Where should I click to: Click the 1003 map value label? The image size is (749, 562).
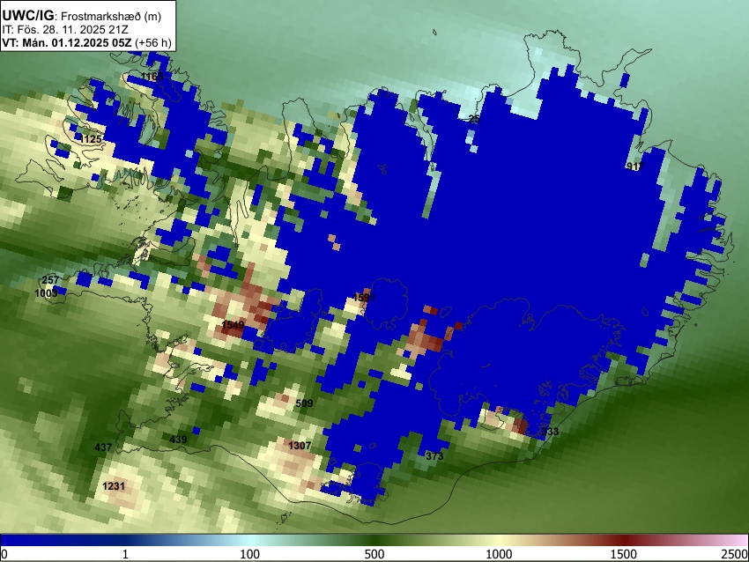46,292
